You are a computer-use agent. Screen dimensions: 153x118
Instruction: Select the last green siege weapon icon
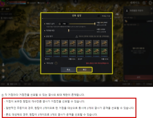(104, 51)
